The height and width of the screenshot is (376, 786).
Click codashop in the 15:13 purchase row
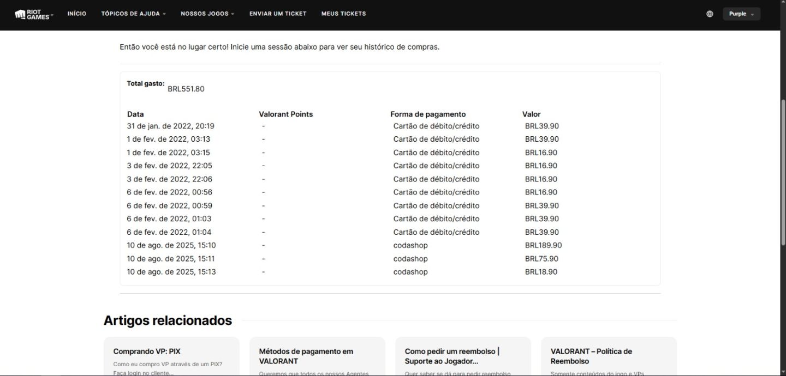(410, 272)
